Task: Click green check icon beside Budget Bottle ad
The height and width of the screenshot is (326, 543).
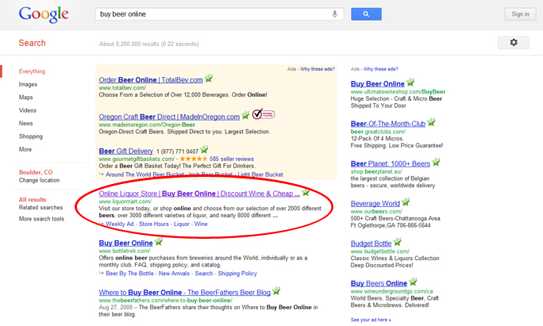Action: click(x=398, y=244)
